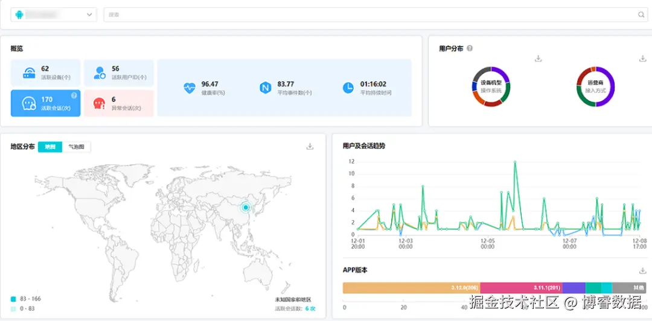The width and height of the screenshot is (652, 321).
Task: Click the magnifier search icon
Action: coord(641,14)
